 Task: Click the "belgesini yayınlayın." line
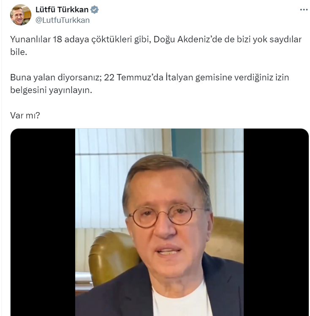[51, 90]
